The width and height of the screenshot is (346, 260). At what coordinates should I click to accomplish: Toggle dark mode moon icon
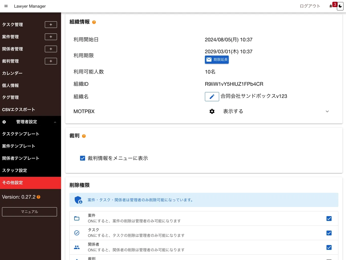[340, 6]
